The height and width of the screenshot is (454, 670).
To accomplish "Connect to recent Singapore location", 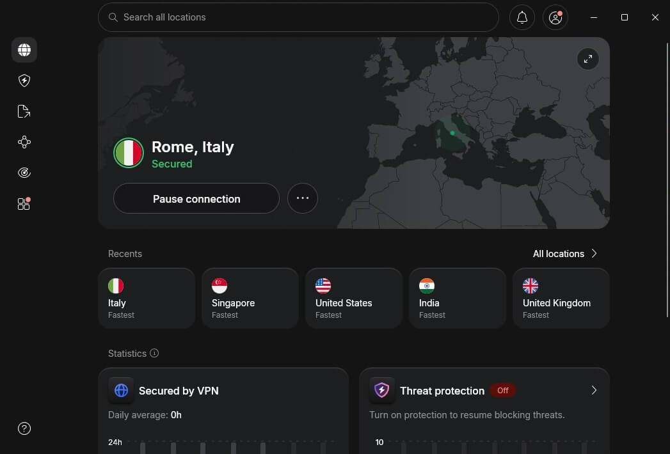I will (x=250, y=298).
